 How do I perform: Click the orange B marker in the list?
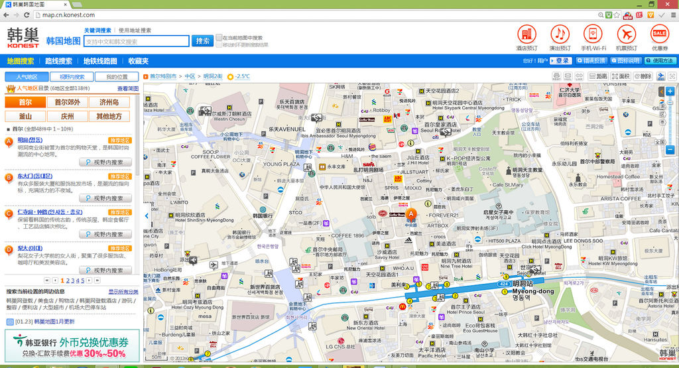[x=9, y=178]
